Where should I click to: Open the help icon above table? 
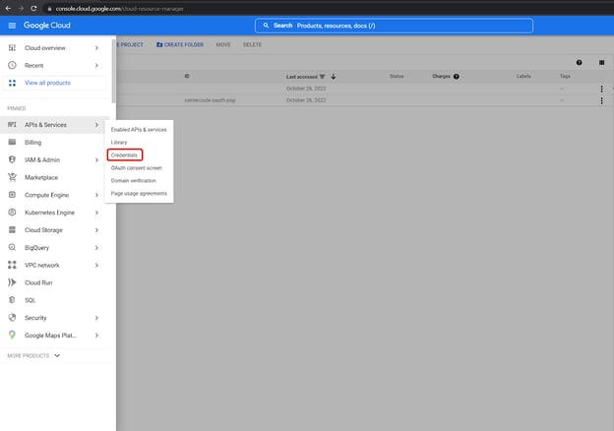pos(579,63)
